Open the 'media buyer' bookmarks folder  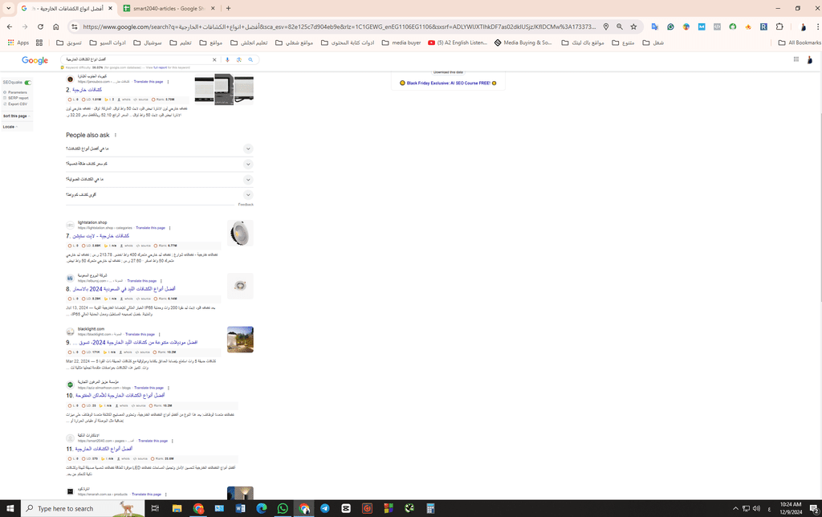click(401, 43)
